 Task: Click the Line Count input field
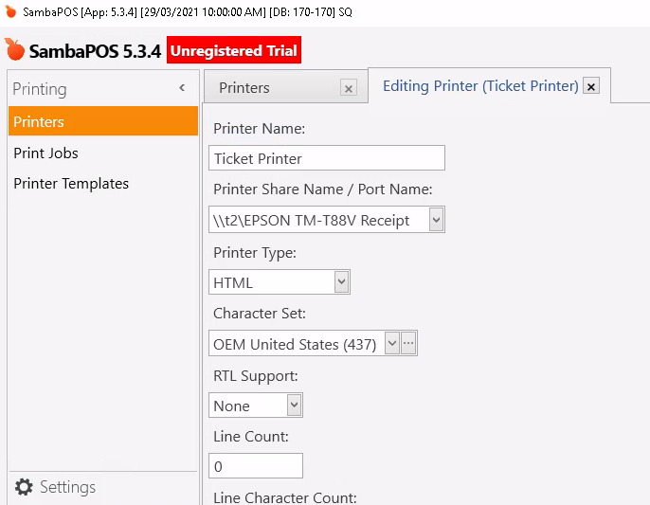click(x=256, y=466)
